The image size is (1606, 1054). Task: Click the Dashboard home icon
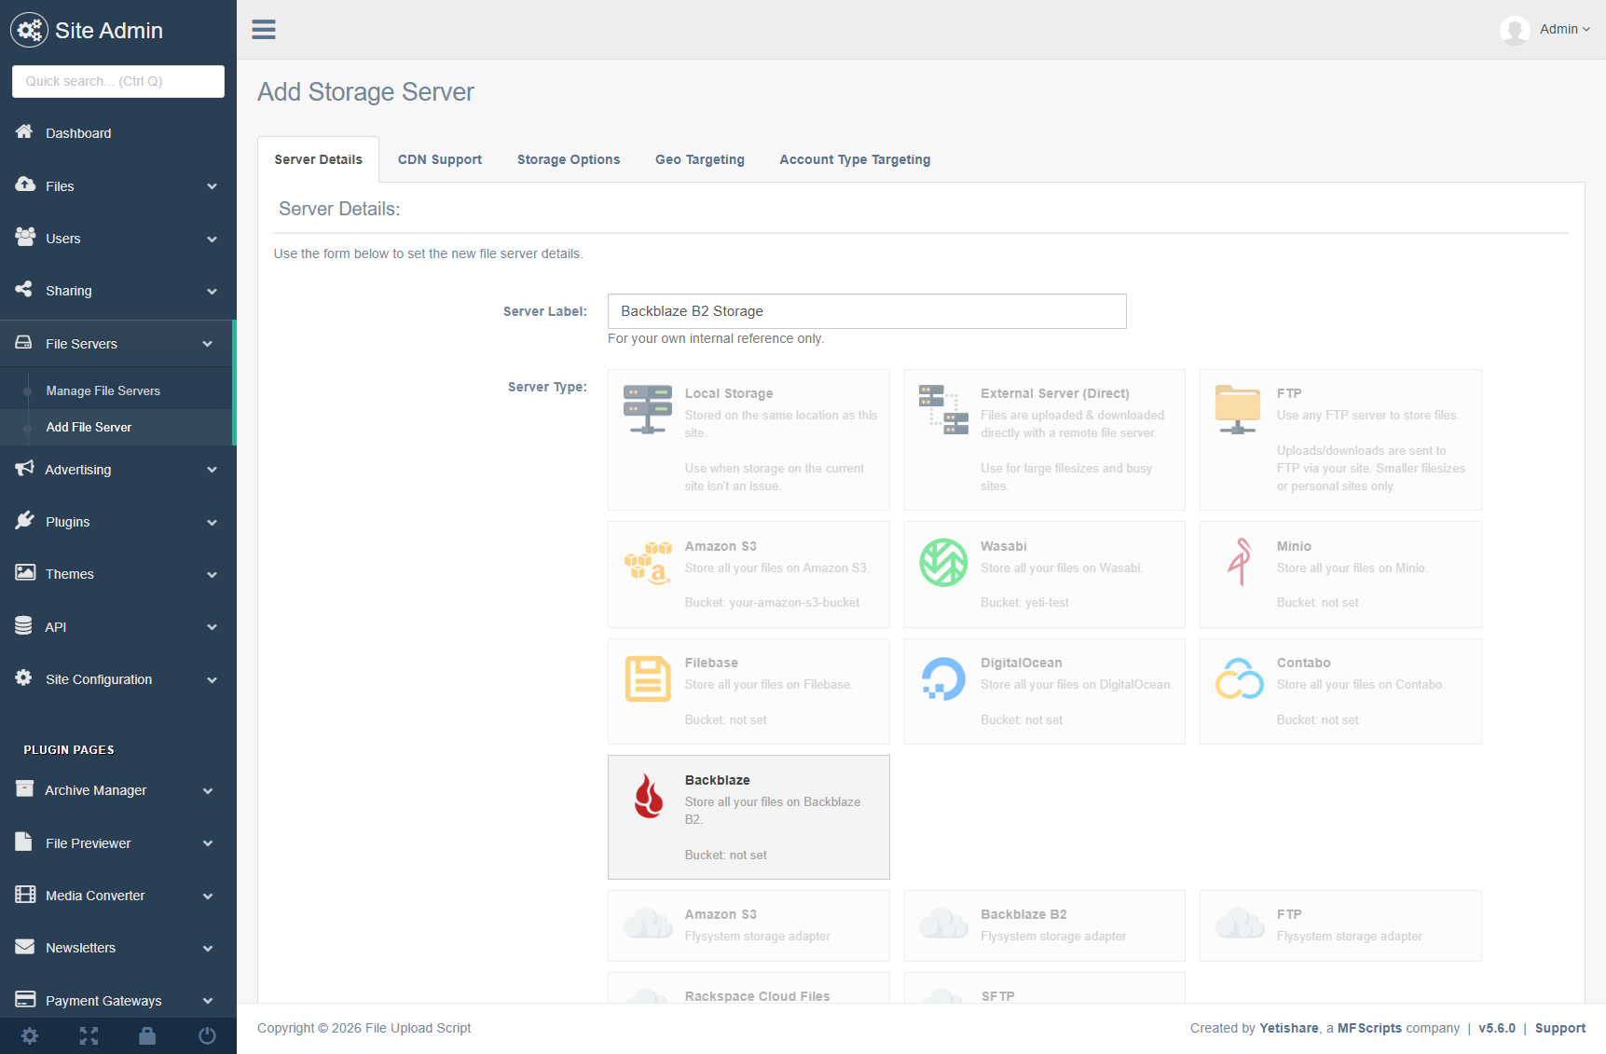(x=24, y=132)
